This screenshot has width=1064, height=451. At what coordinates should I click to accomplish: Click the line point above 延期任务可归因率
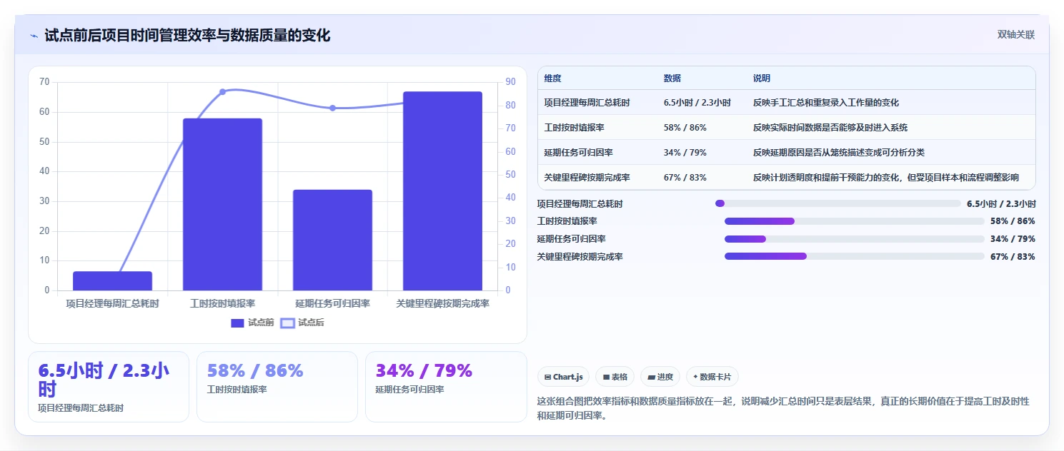(332, 108)
